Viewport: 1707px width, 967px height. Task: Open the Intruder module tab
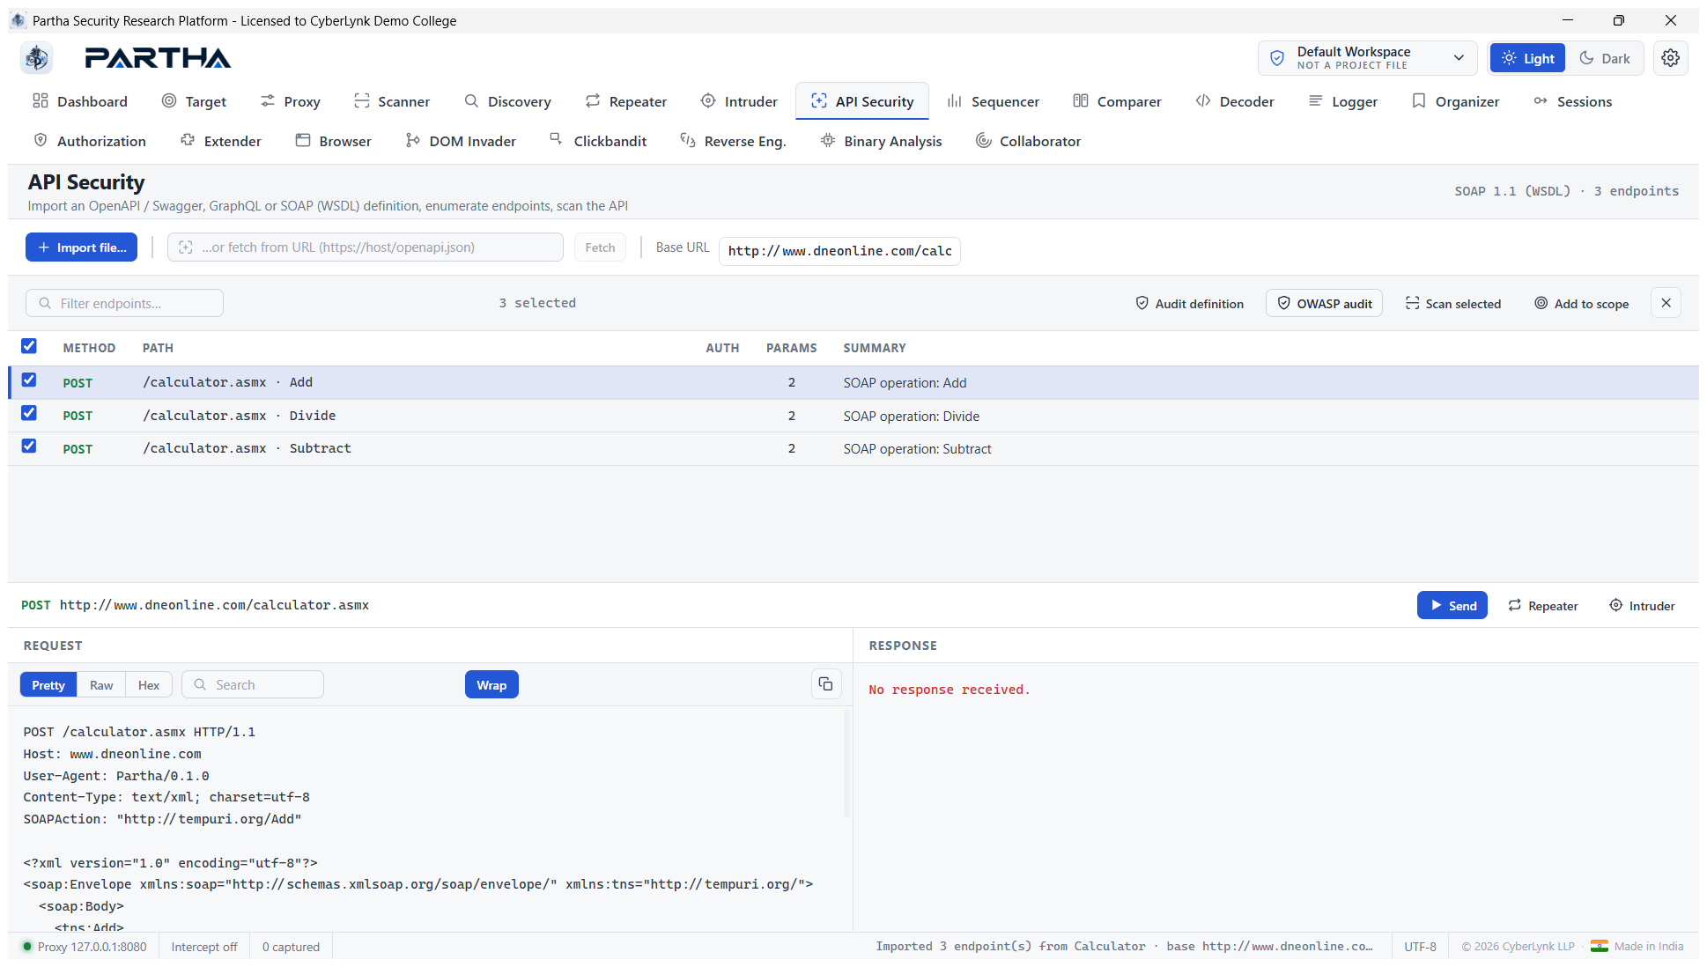point(739,101)
